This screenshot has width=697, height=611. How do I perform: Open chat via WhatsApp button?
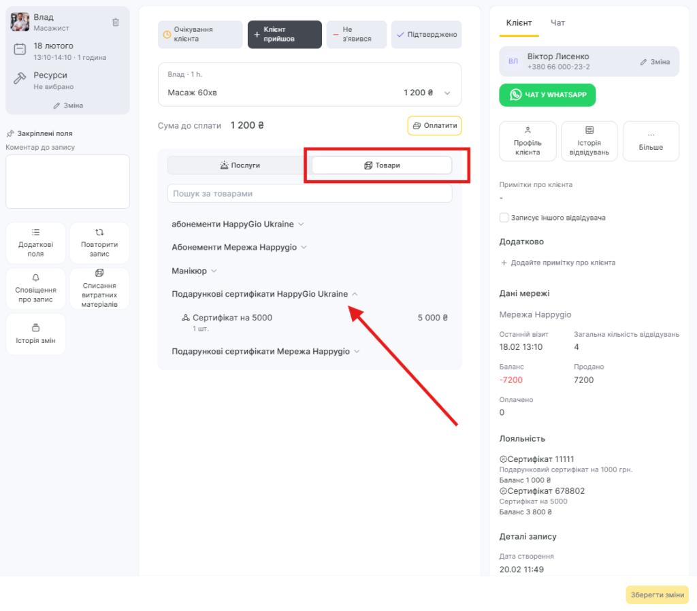547,95
